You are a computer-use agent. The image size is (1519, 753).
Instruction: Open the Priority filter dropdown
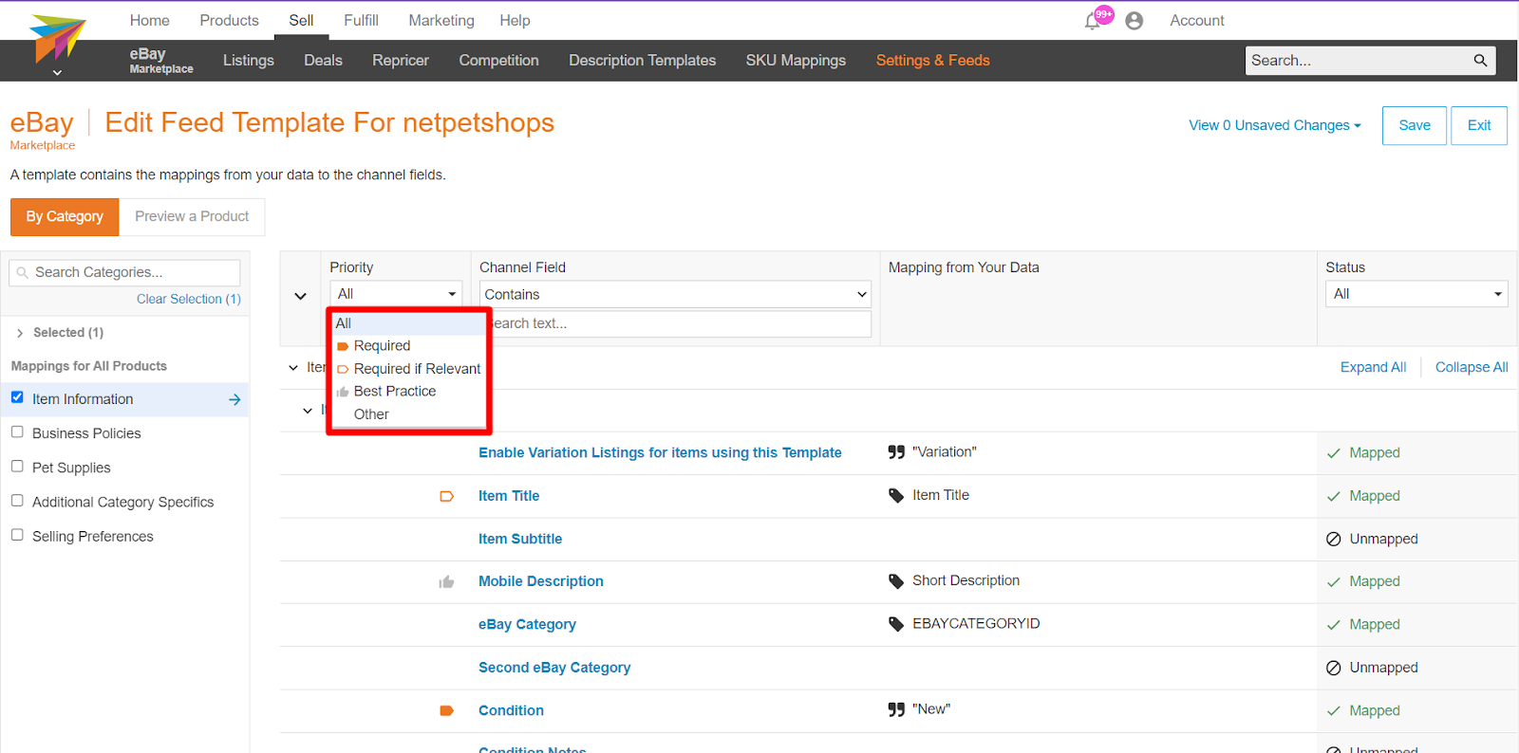(x=396, y=294)
